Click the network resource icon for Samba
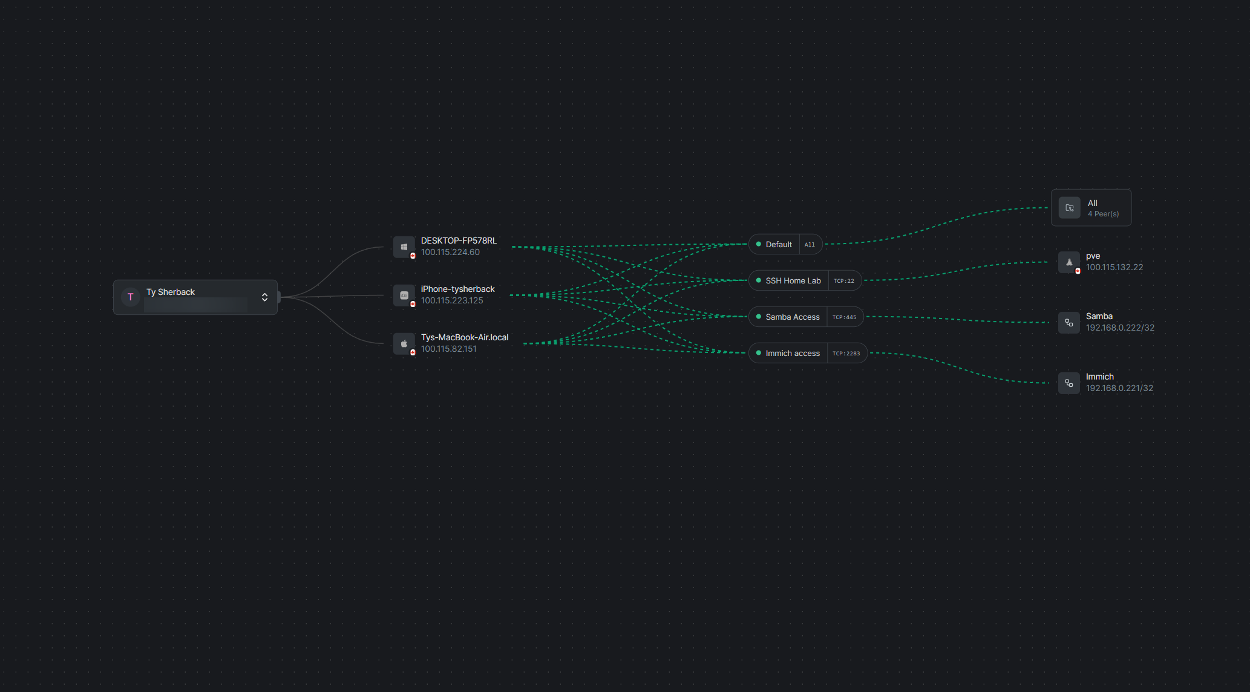The image size is (1250, 692). (x=1068, y=322)
